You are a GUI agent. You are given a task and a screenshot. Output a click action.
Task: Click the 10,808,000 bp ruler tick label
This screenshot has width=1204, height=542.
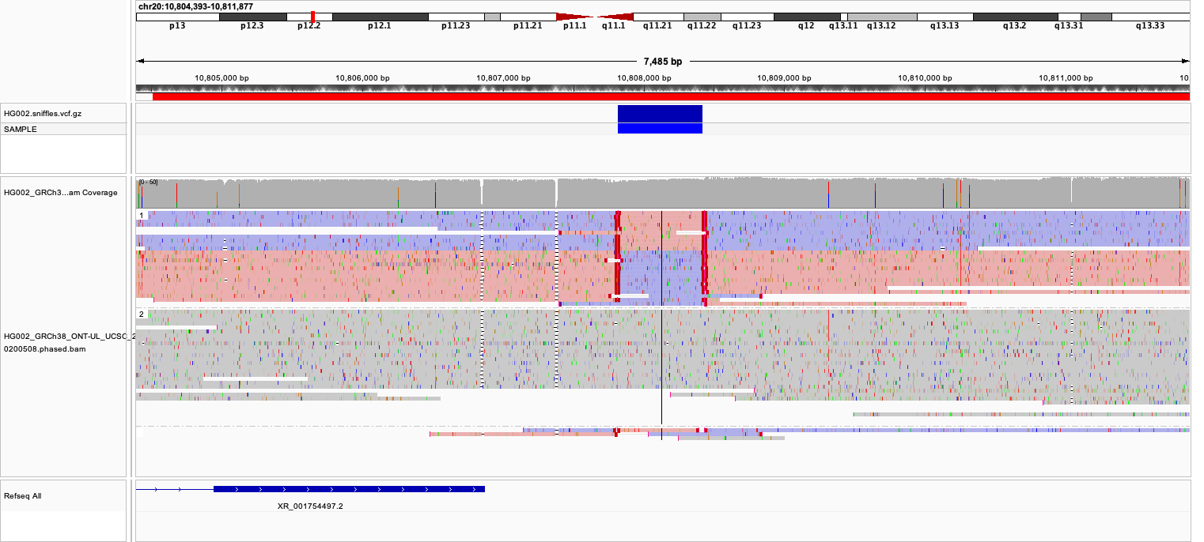pyautogui.click(x=644, y=78)
